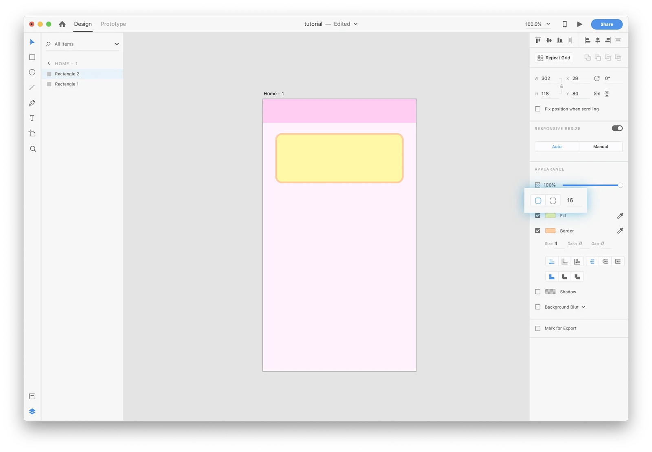Apply the Subtract boolean operation
The height and width of the screenshot is (452, 652).
tap(598, 58)
